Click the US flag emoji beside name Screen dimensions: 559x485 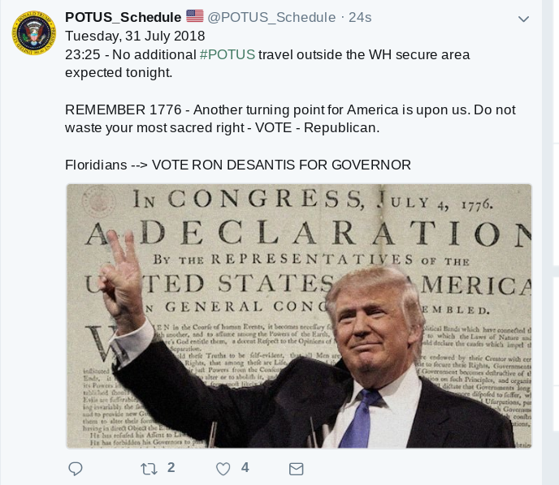tap(195, 16)
